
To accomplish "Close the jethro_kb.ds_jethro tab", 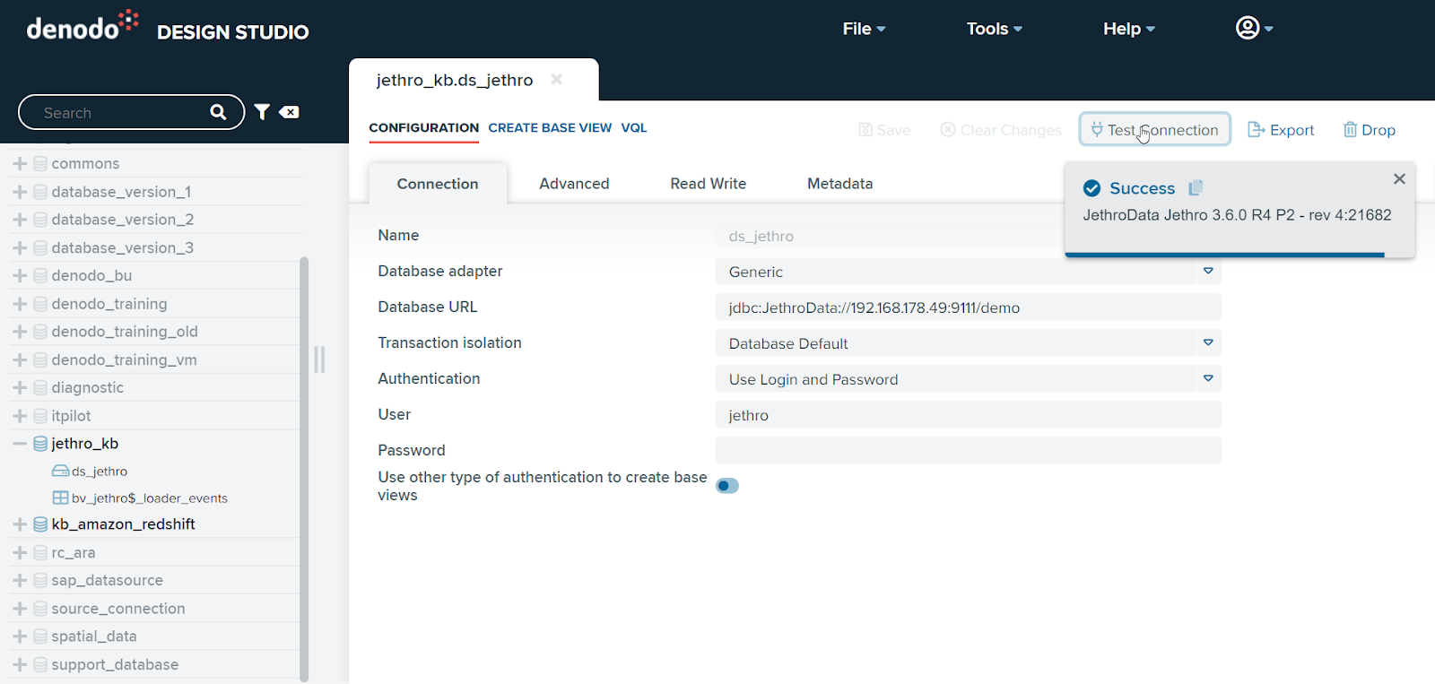I will pyautogui.click(x=557, y=80).
